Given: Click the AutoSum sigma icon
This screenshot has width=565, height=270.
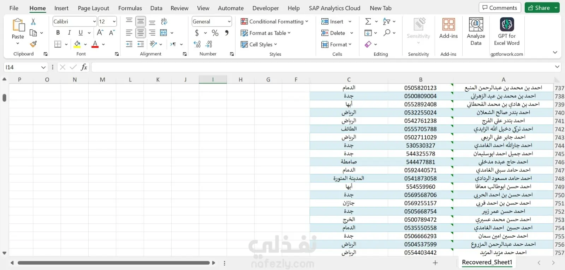Looking at the screenshot, I should (368, 22).
